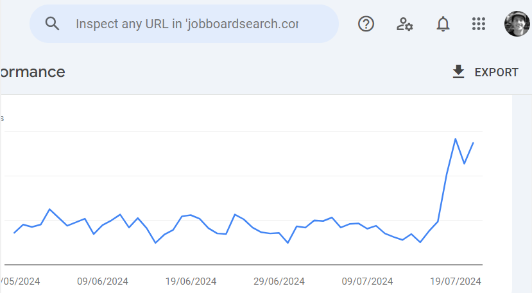Open the Google apps grid launcher

(x=479, y=24)
